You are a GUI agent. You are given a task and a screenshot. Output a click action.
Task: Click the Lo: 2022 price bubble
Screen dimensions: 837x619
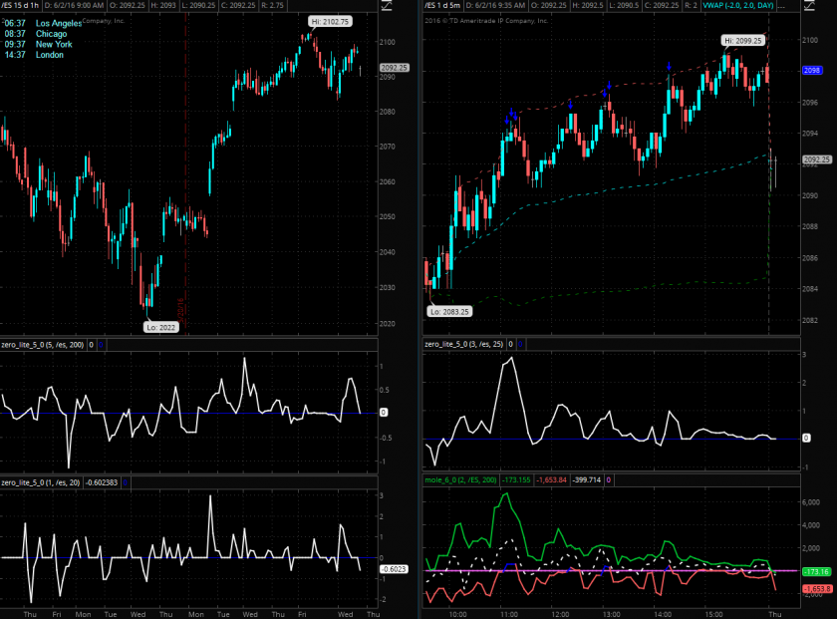click(x=159, y=326)
